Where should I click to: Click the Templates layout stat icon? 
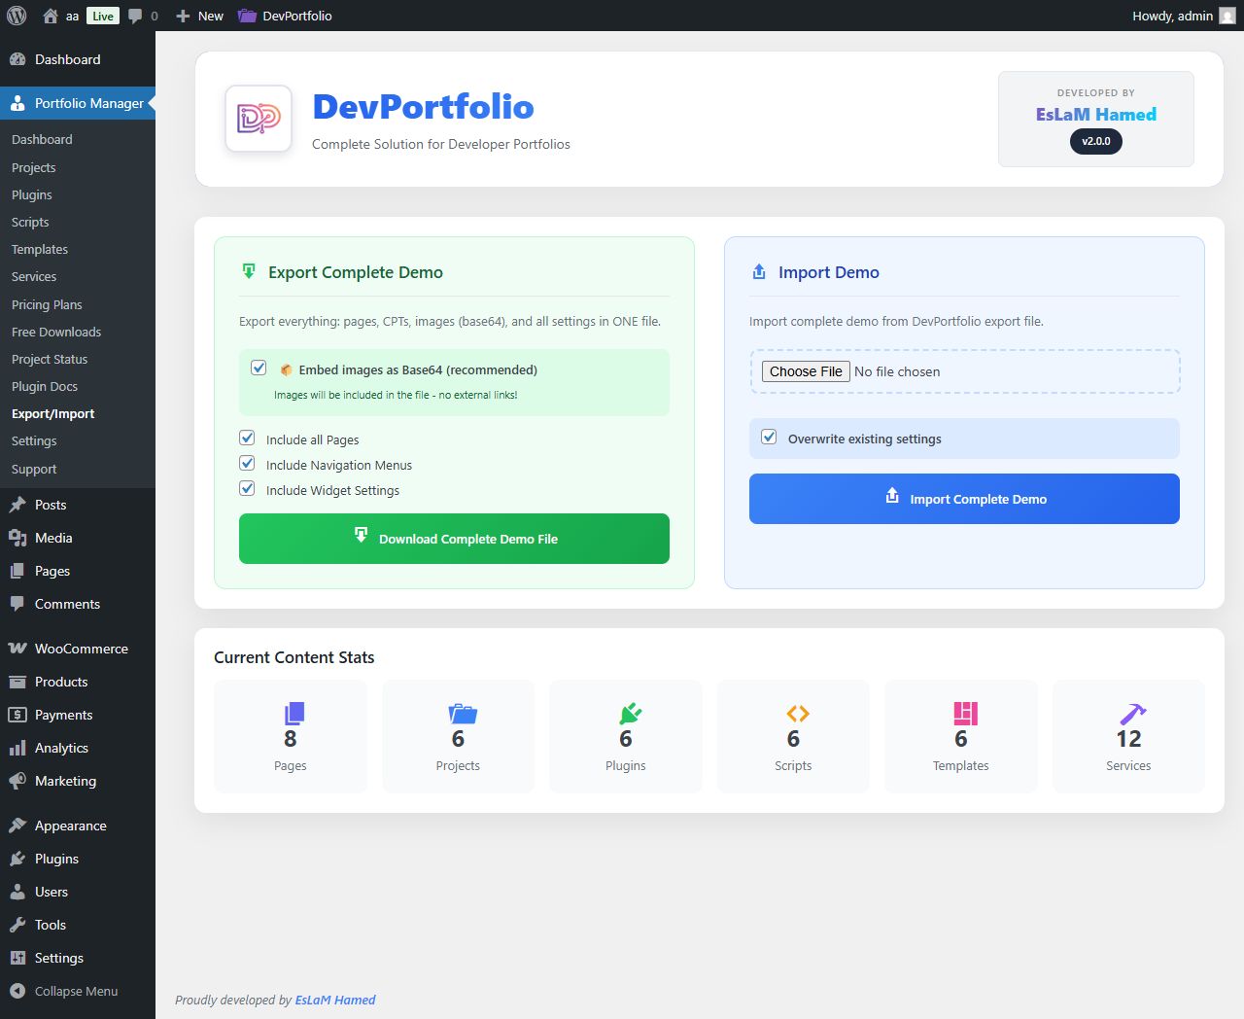965,714
